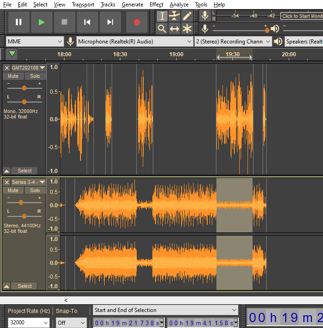The width and height of the screenshot is (323, 328).
Task: Click the recording meter microphone icon
Action: point(205,16)
